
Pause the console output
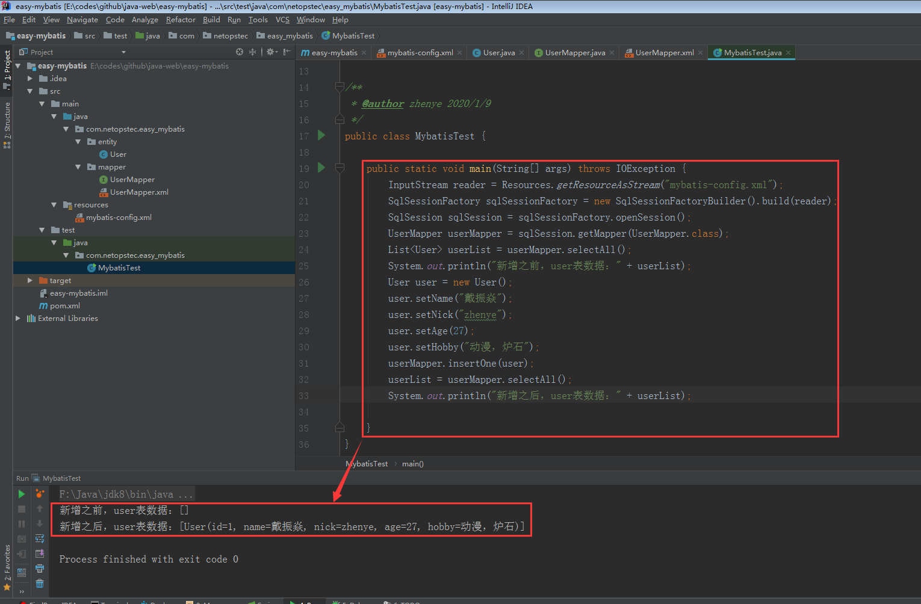(x=22, y=524)
